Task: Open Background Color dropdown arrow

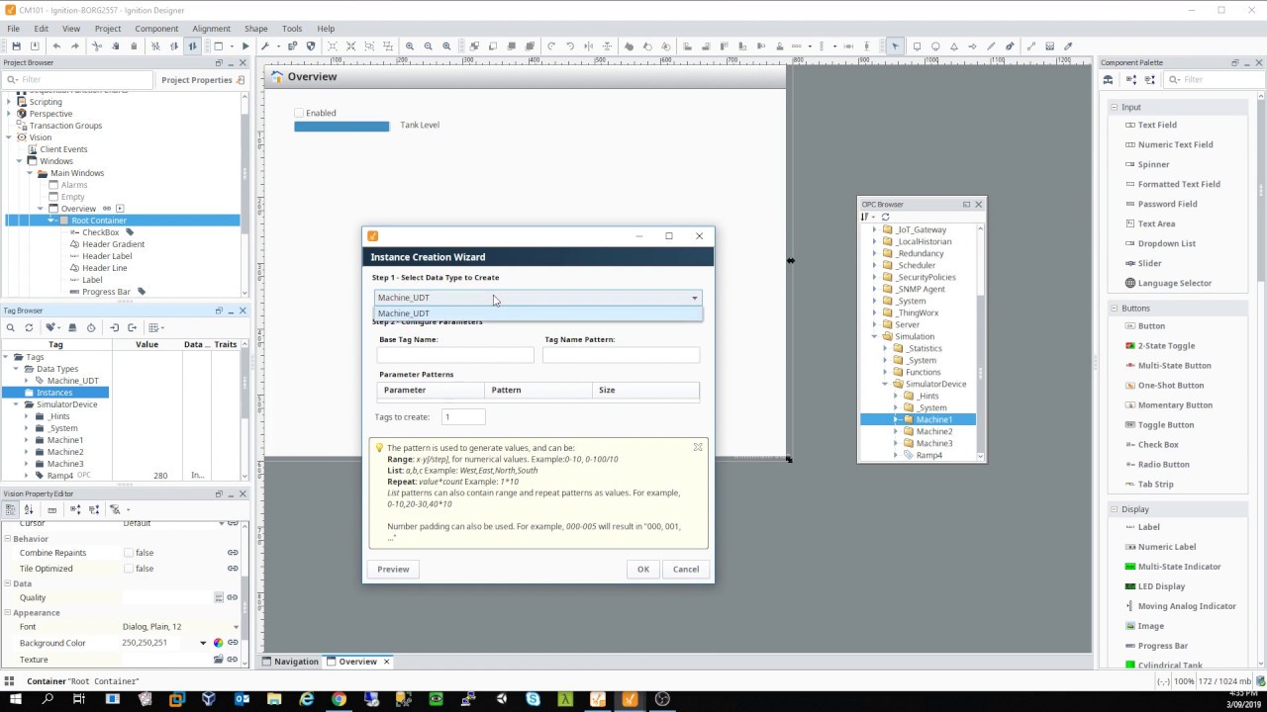Action: (x=203, y=643)
